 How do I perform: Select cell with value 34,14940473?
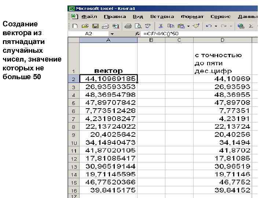tap(109, 142)
